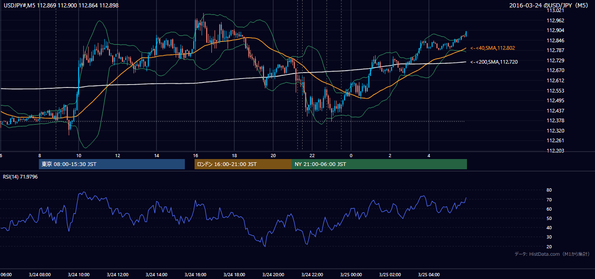Click price axis value 112.904
The width and height of the screenshot is (595, 279).
click(555, 30)
